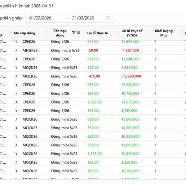
Task: Expand MQCK26 row showing 700.00
Action: point(16,171)
